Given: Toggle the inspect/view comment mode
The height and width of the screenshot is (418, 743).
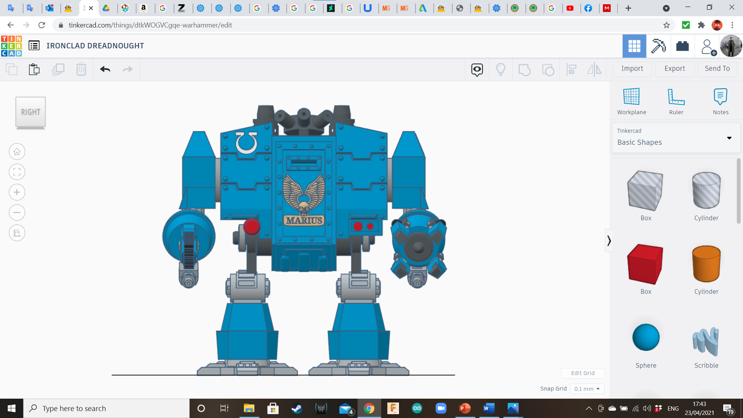Looking at the screenshot, I should pyautogui.click(x=476, y=69).
